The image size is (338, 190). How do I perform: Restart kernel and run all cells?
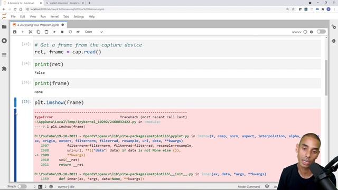tap(78, 32)
